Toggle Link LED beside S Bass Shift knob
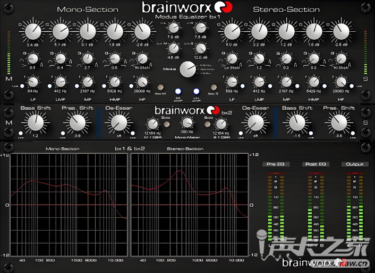The height and width of the screenshot is (273, 375). pos(311,134)
